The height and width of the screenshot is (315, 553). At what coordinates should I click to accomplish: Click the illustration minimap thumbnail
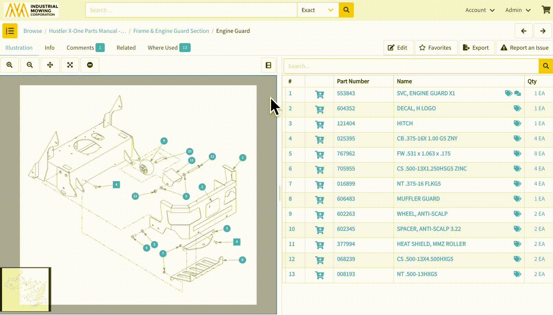(x=26, y=290)
